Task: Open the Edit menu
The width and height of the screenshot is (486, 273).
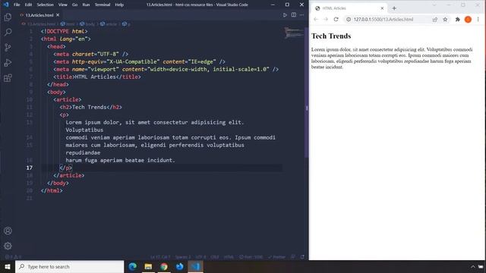Action: [x=28, y=5]
